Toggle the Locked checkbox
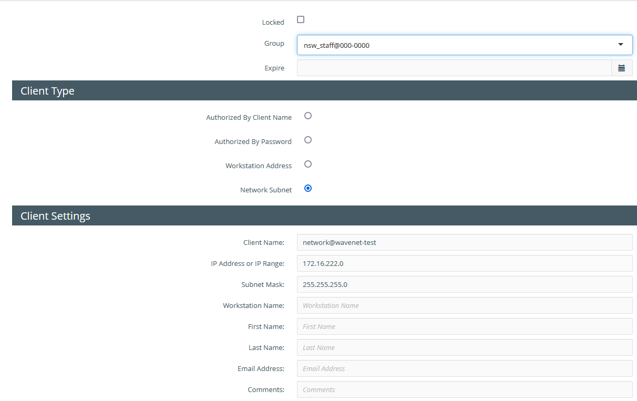The height and width of the screenshot is (401, 637). 301,20
